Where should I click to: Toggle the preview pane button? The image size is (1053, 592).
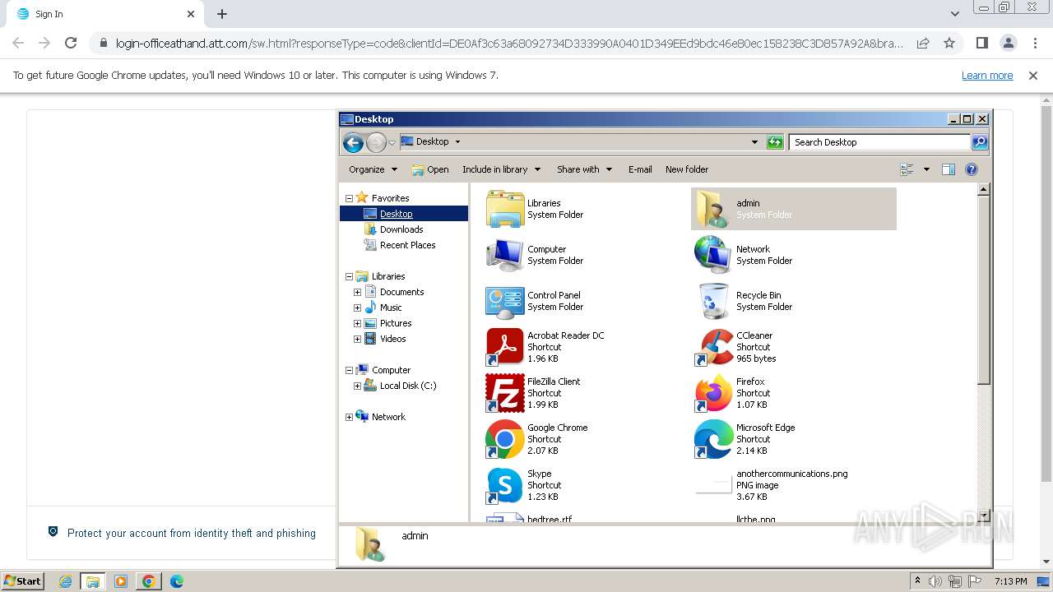pyautogui.click(x=949, y=169)
